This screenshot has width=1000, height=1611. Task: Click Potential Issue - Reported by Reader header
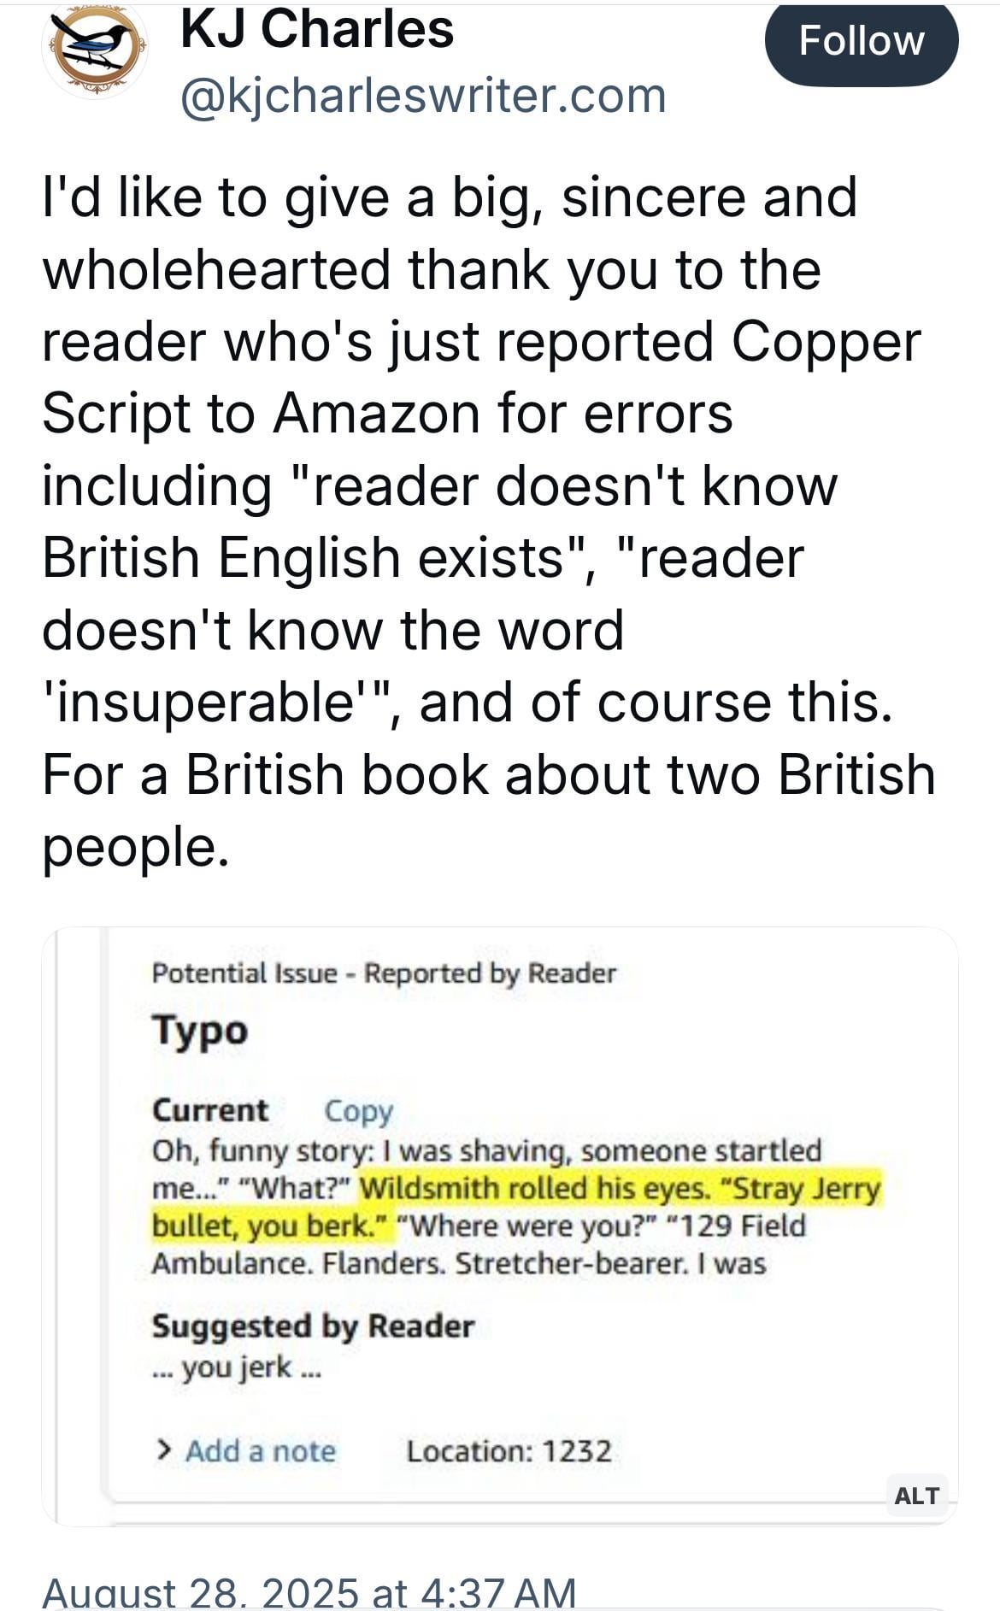pos(384,973)
